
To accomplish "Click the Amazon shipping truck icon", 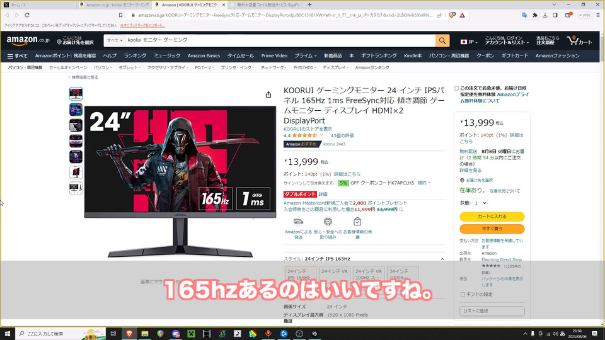I will 298,222.
